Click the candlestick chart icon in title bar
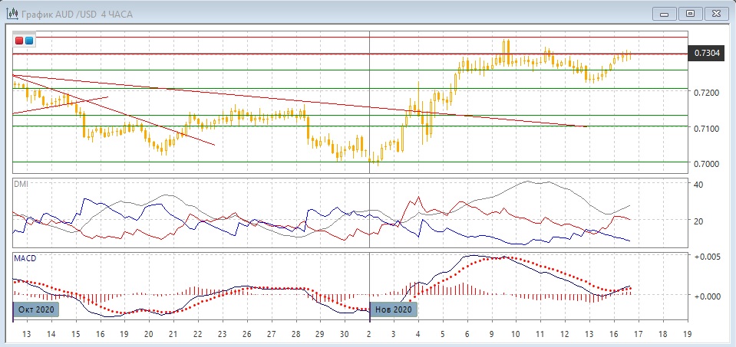Screen dimensions: 736x347 click(12, 13)
